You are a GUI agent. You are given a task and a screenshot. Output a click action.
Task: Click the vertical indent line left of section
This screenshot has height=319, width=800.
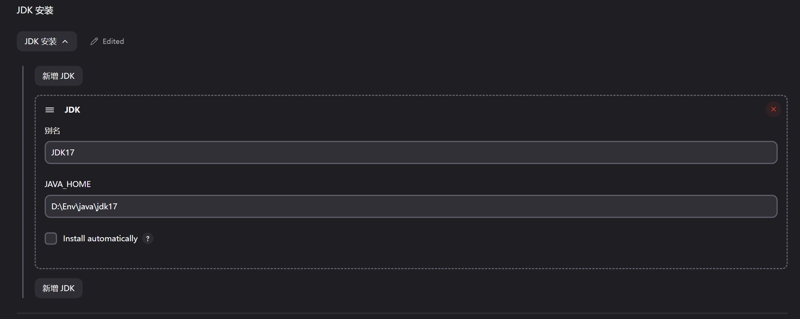pos(23,182)
